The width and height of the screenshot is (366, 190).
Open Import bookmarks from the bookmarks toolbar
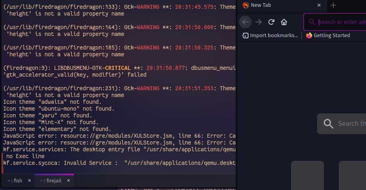click(x=270, y=36)
